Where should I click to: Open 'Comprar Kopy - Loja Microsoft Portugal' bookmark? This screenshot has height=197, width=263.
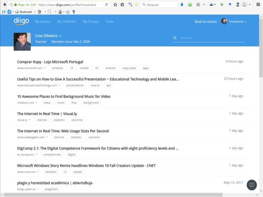click(x=50, y=62)
